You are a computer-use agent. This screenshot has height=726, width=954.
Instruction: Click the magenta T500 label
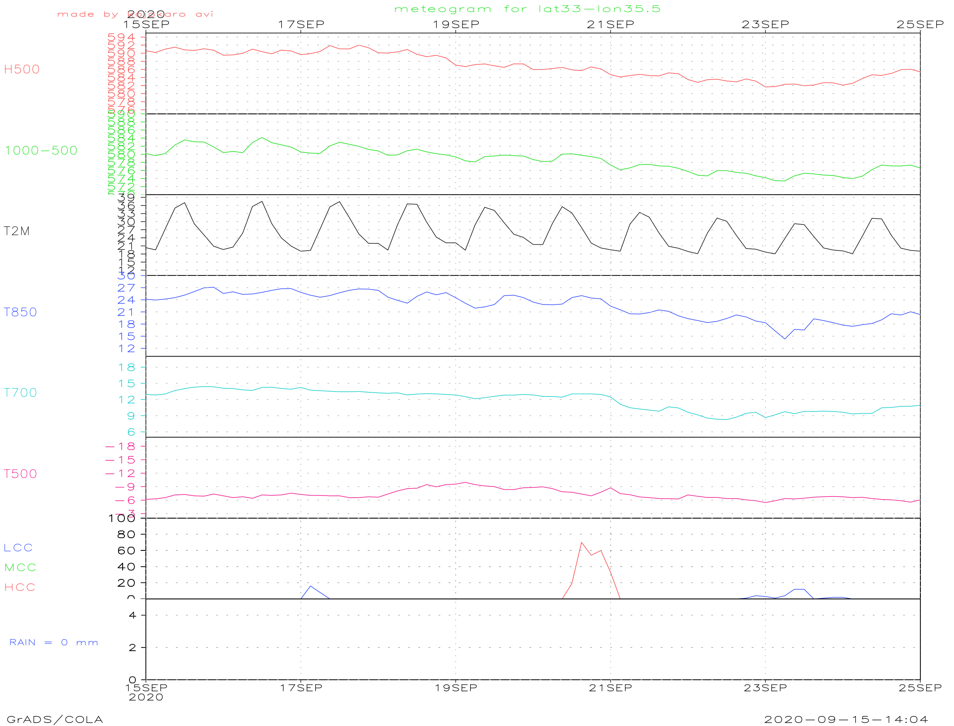(x=20, y=474)
